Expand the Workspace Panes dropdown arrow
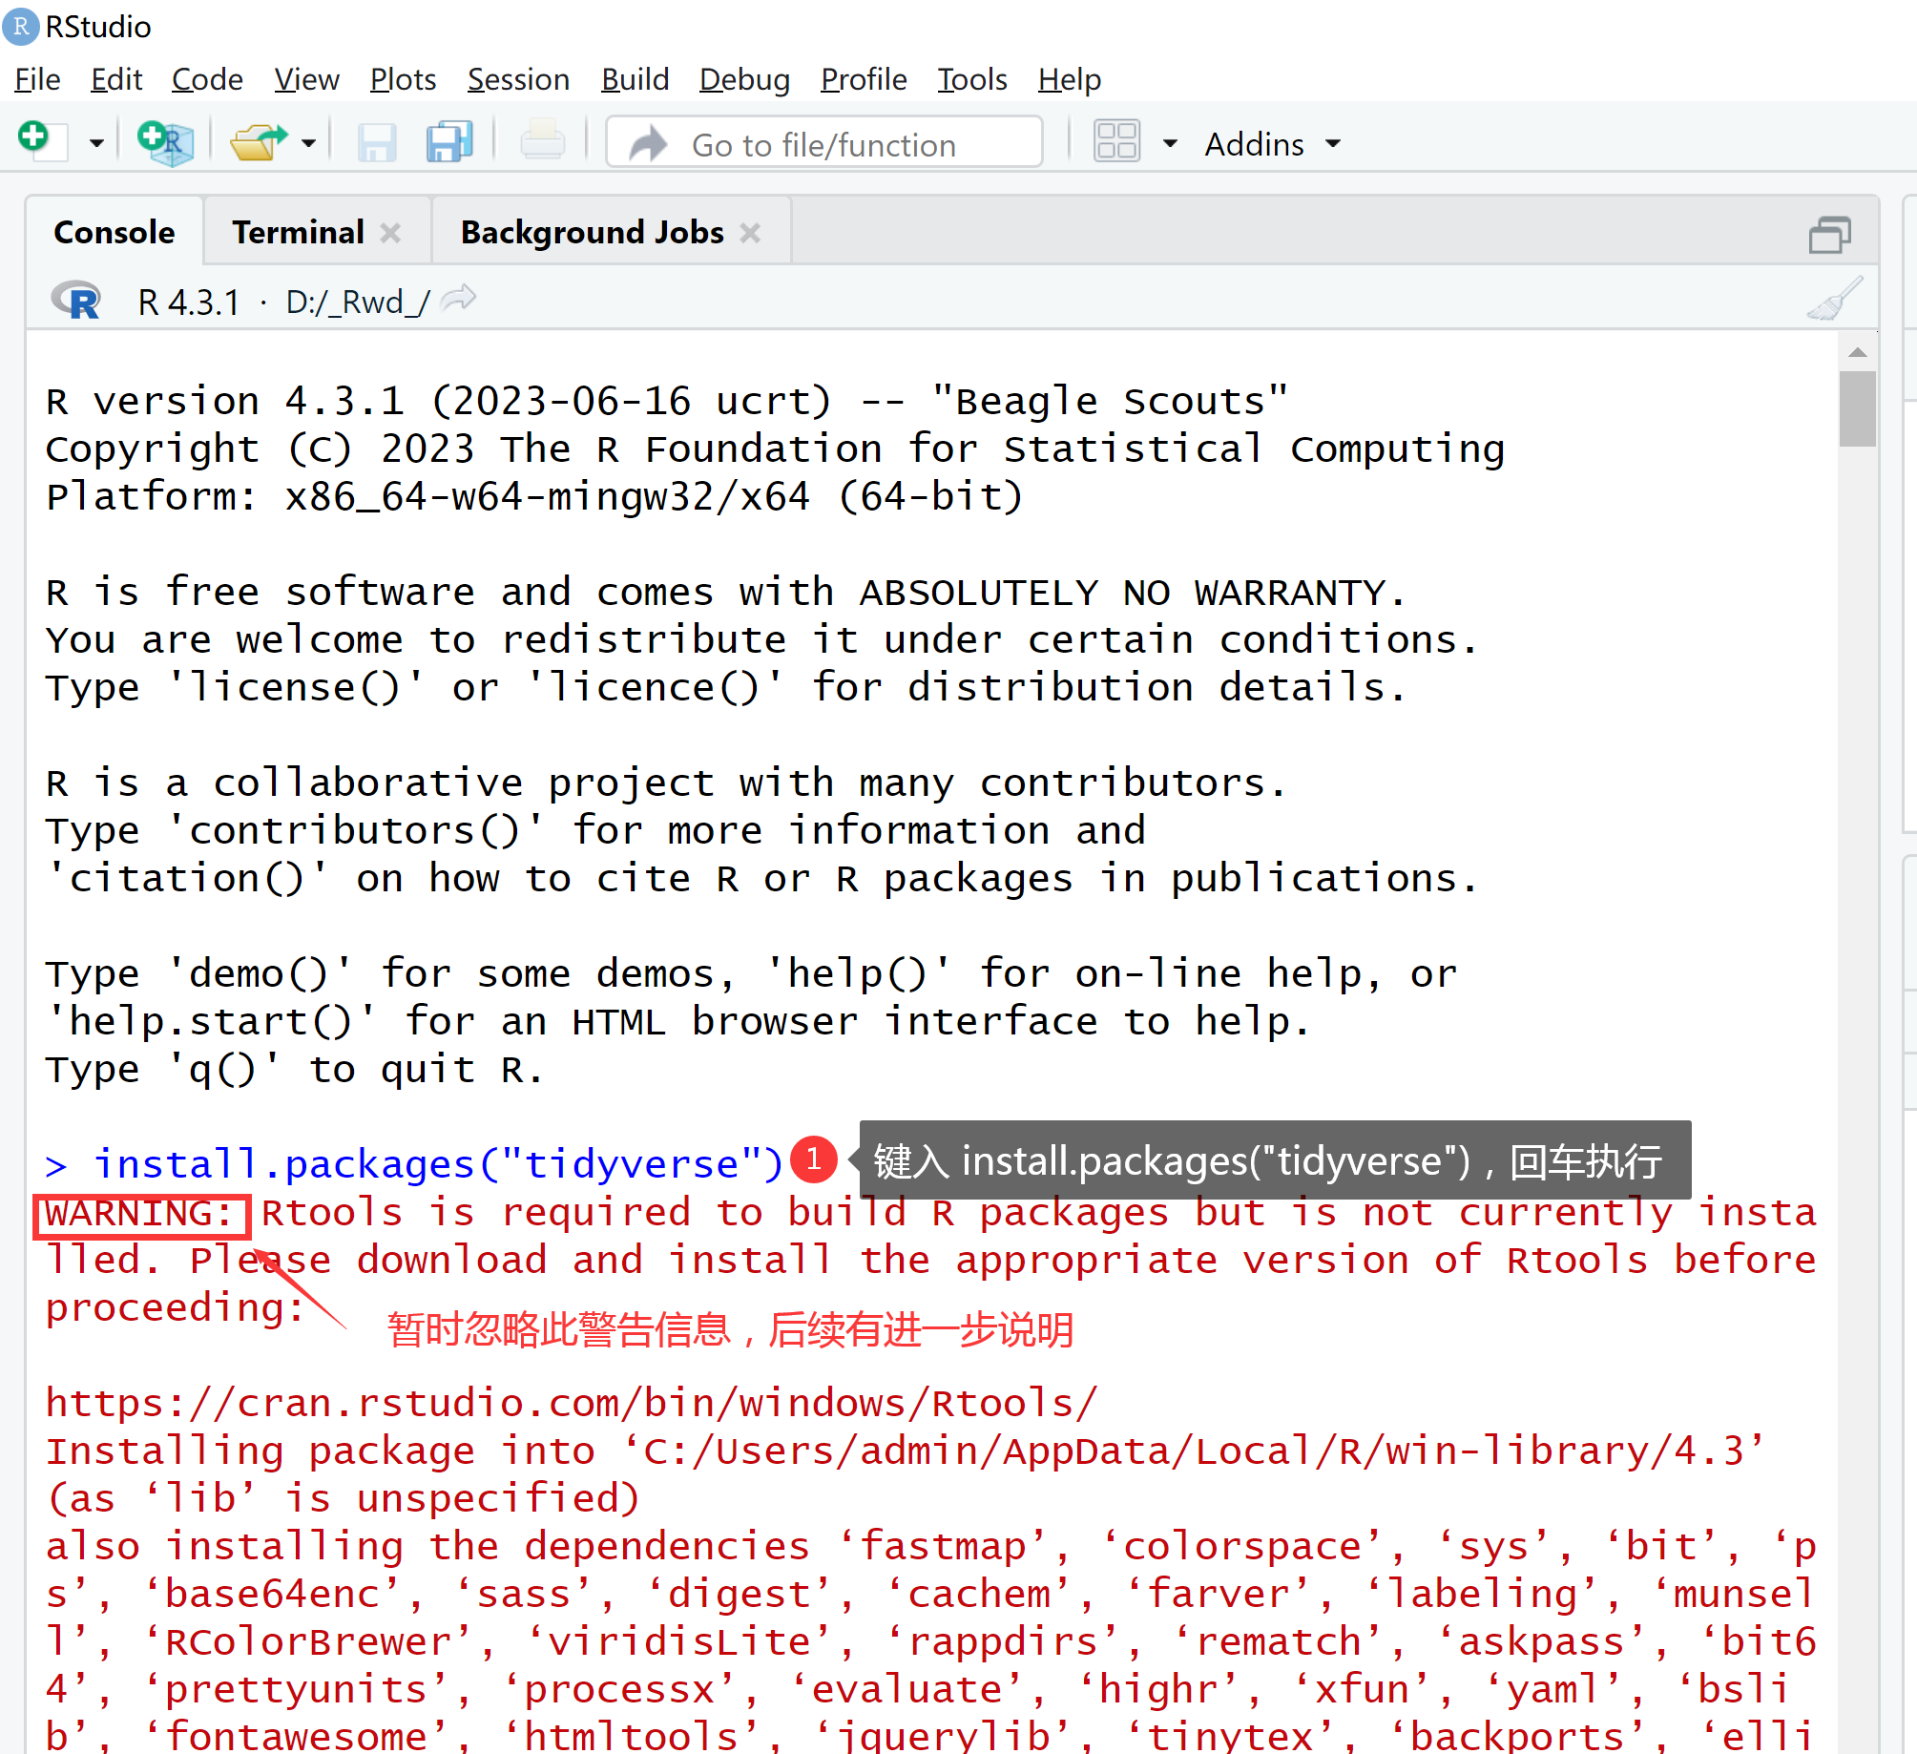This screenshot has height=1754, width=1917. point(1170,144)
